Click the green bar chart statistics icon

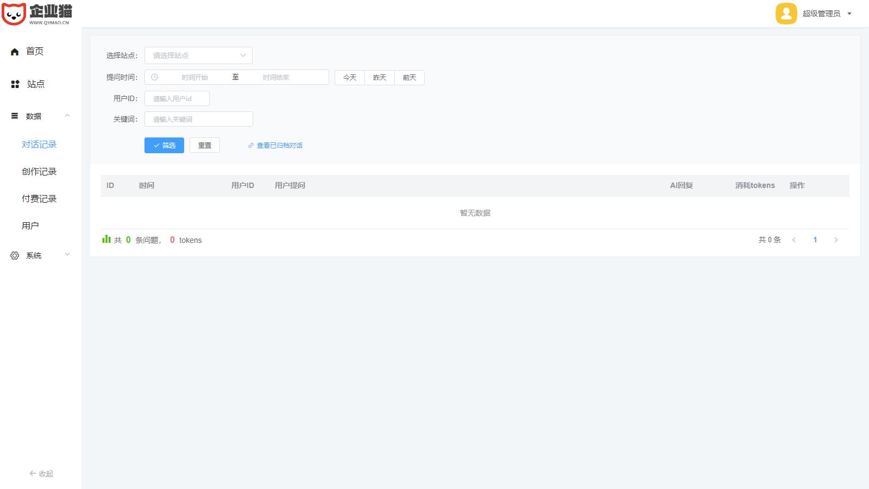[x=106, y=239]
